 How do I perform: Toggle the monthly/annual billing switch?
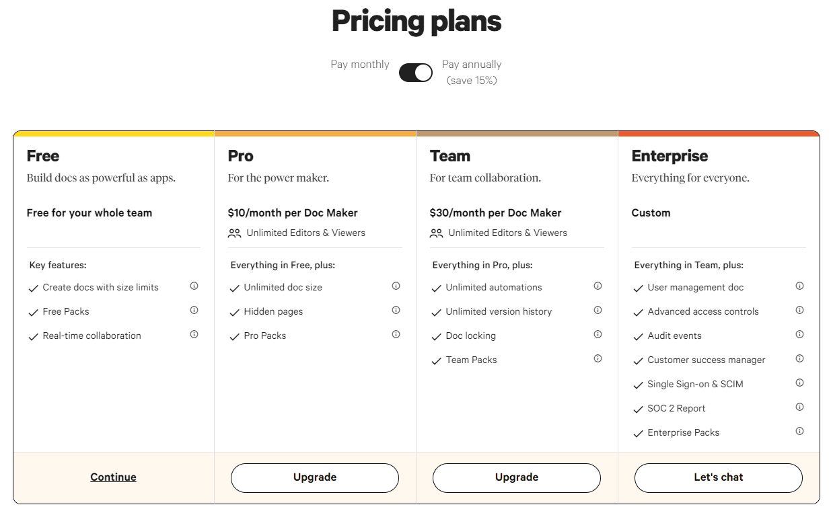(416, 73)
